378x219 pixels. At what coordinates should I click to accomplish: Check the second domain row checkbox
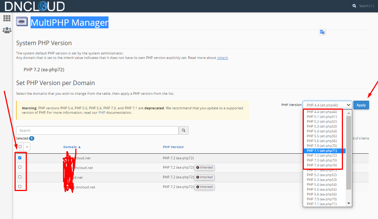(20, 167)
